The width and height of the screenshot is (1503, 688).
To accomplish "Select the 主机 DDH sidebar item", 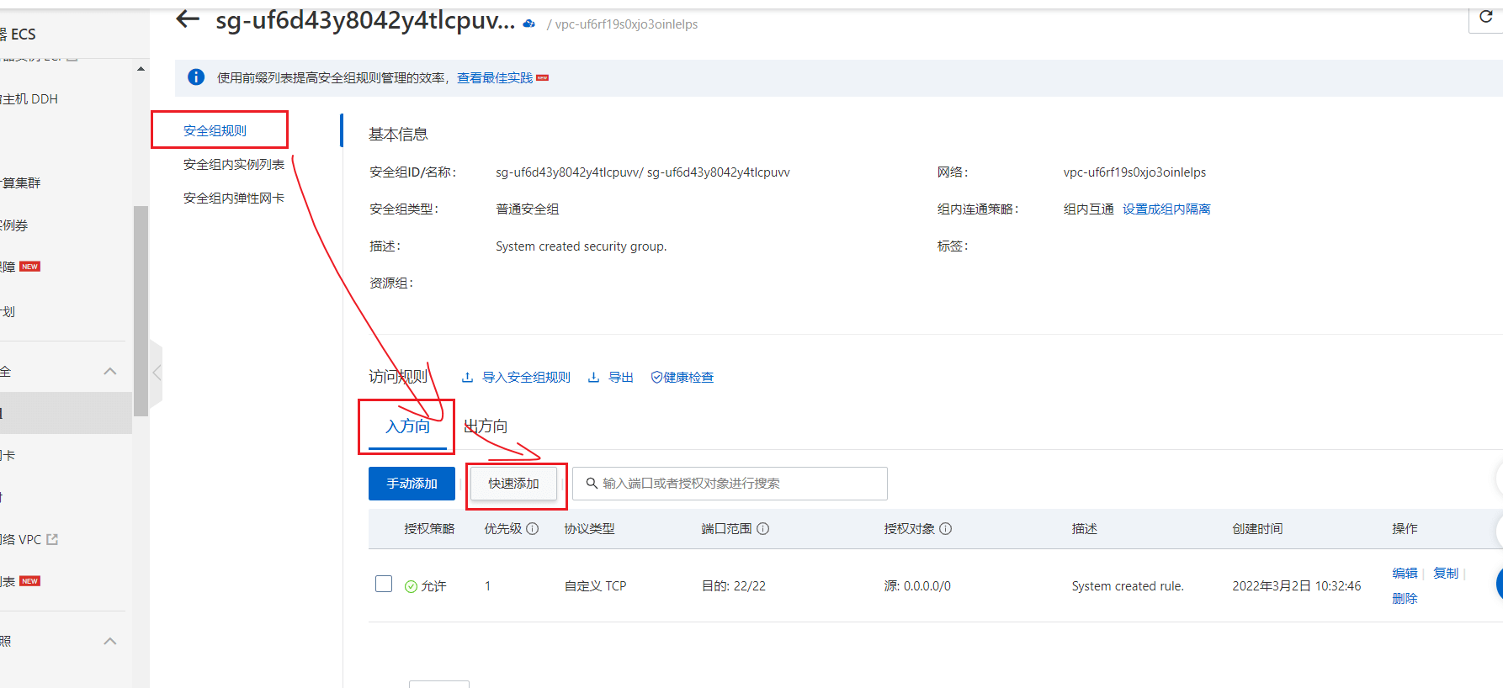I will (x=29, y=98).
